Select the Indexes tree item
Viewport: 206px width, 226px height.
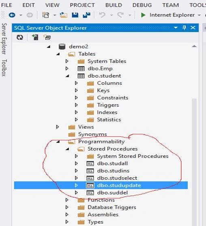tap(107, 112)
